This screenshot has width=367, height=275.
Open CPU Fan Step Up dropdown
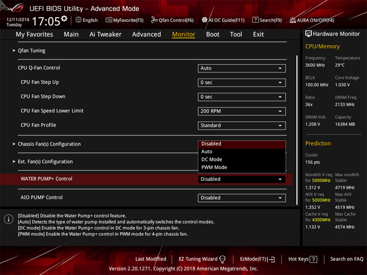242,82
